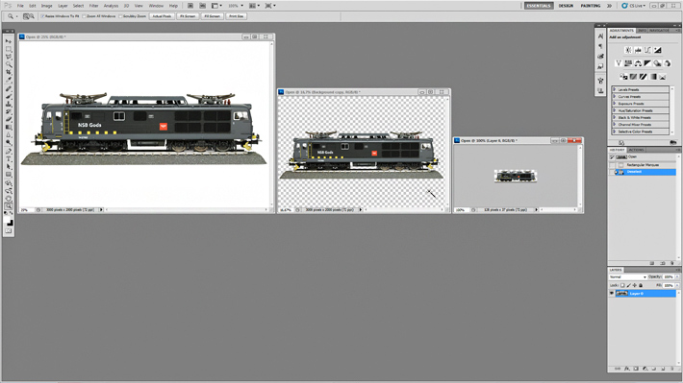This screenshot has width=683, height=383.
Task: Click the Levels adjustment icon
Action: click(x=638, y=50)
